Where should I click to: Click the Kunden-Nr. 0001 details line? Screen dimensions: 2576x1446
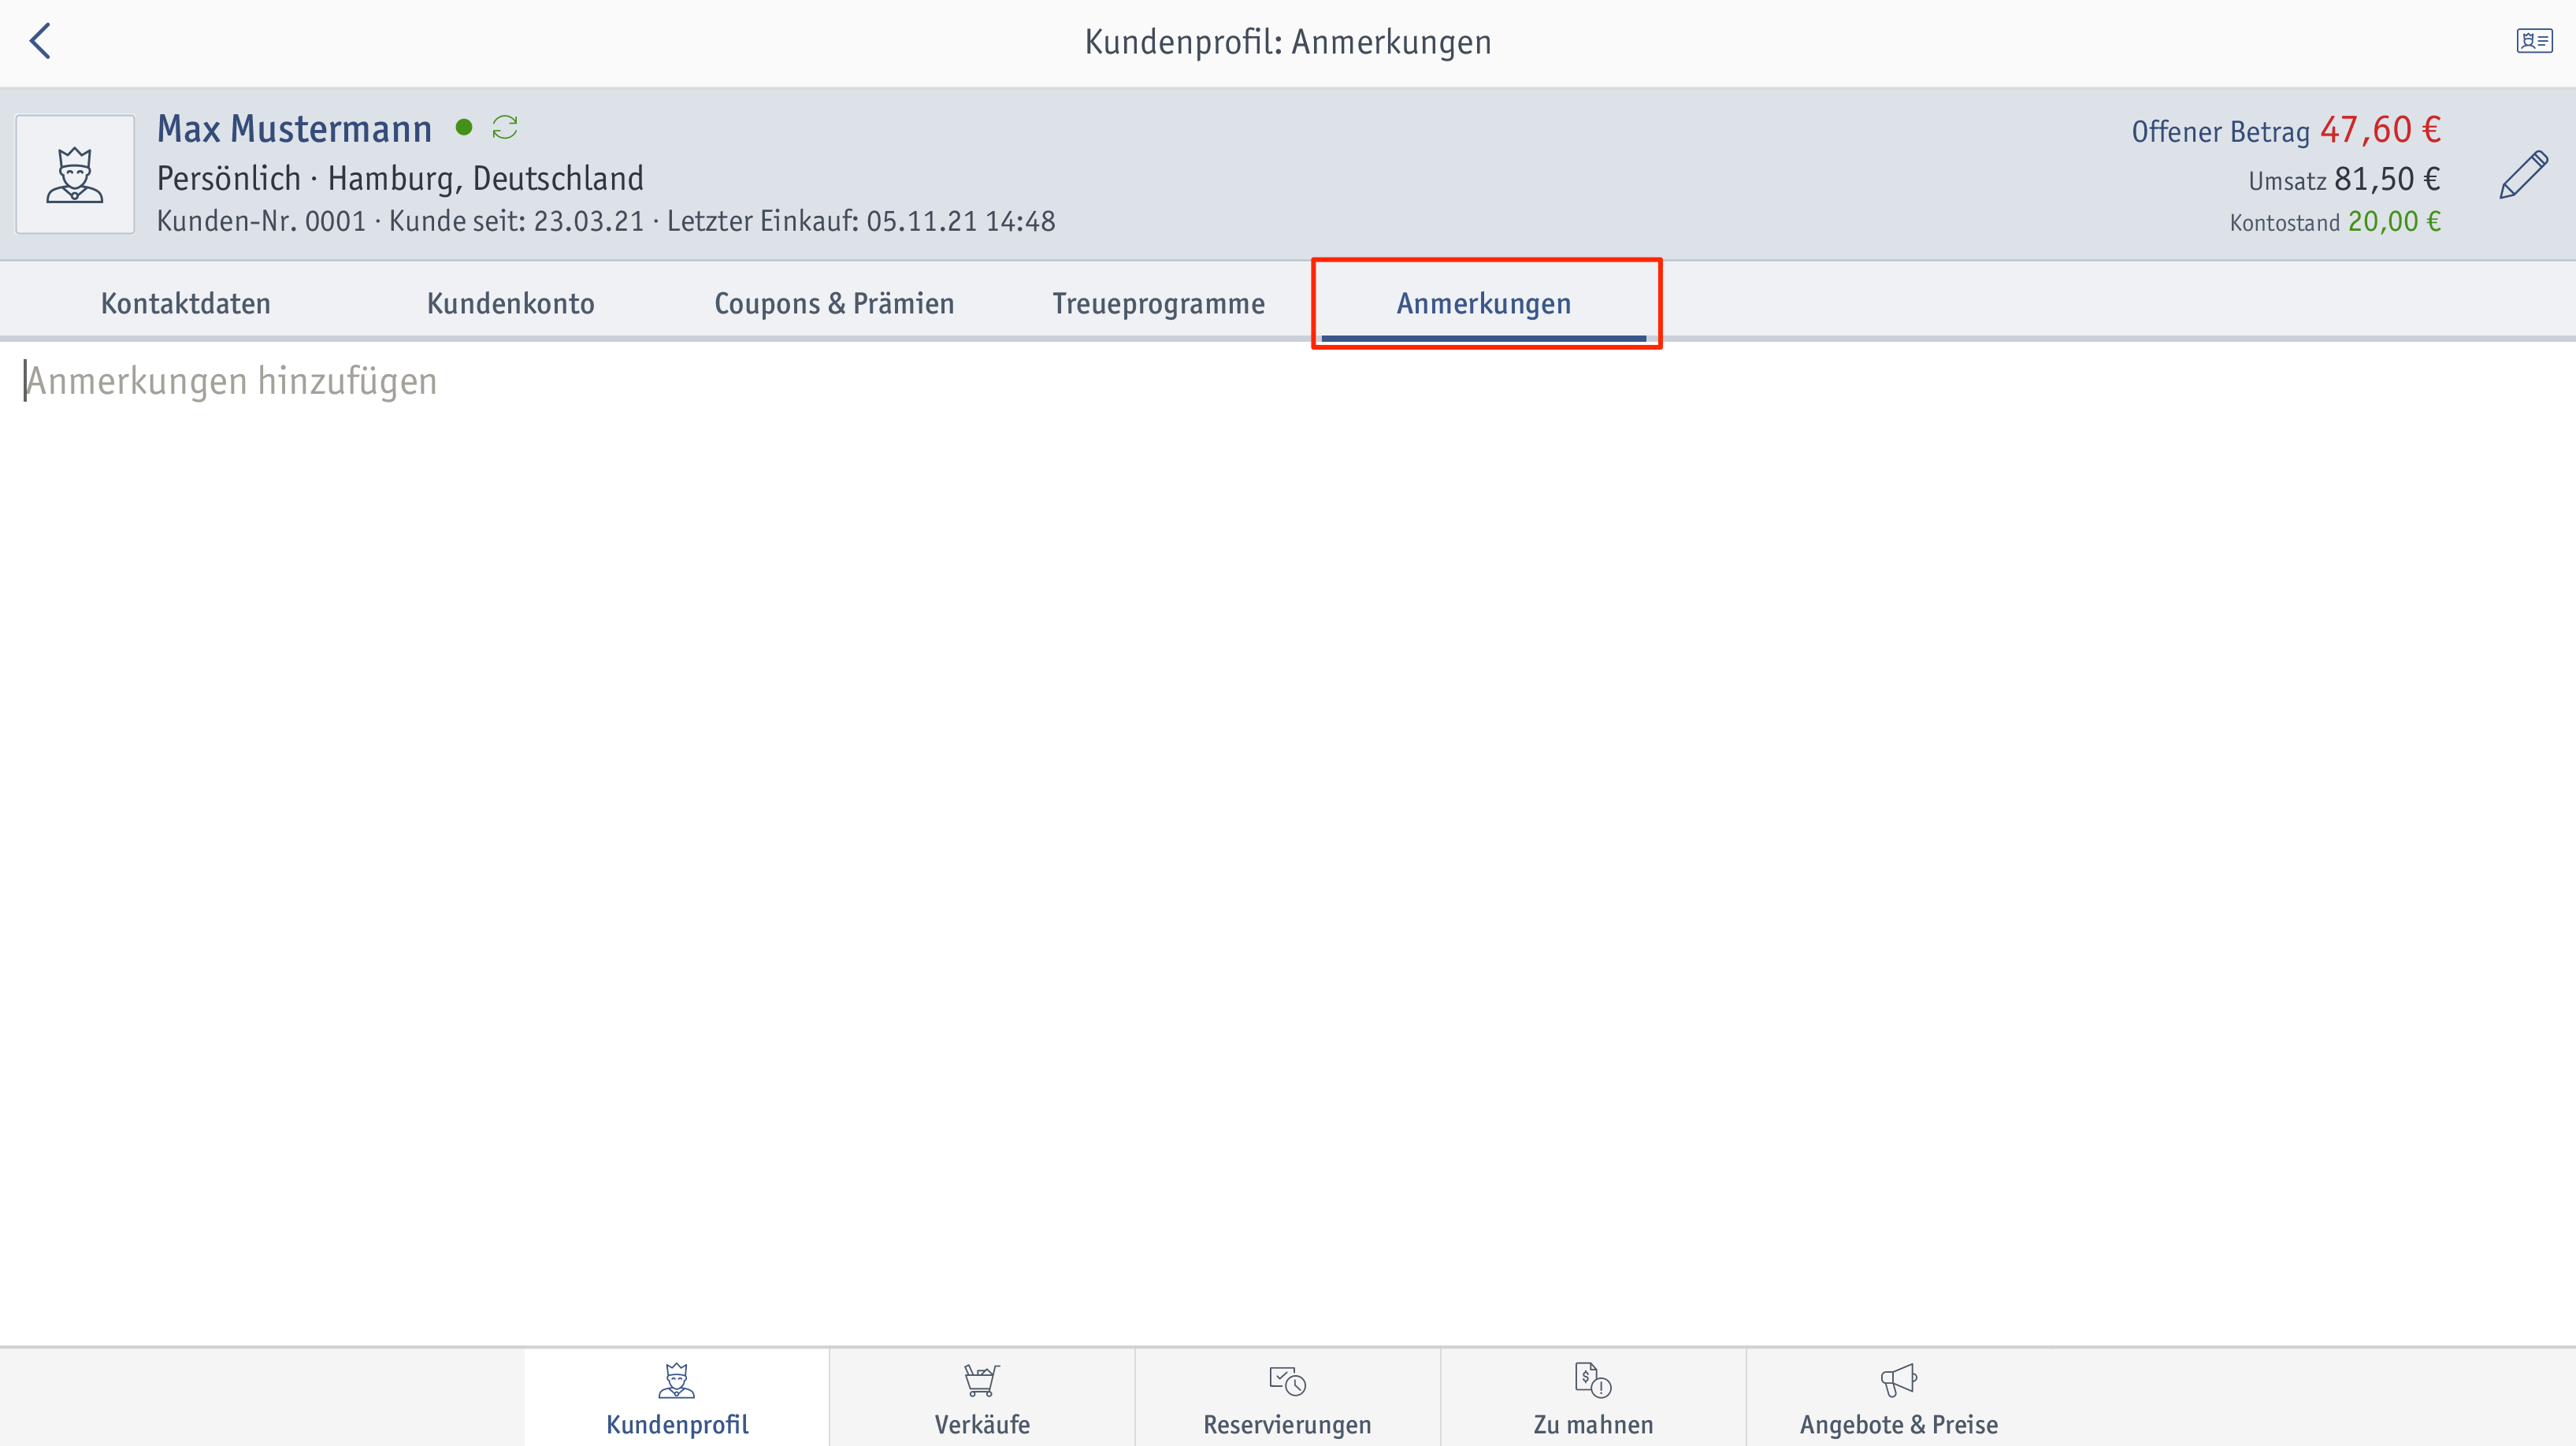click(606, 221)
